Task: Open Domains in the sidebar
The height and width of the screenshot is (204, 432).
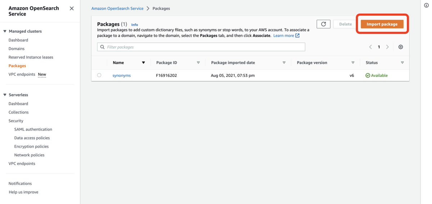Action: (17, 49)
